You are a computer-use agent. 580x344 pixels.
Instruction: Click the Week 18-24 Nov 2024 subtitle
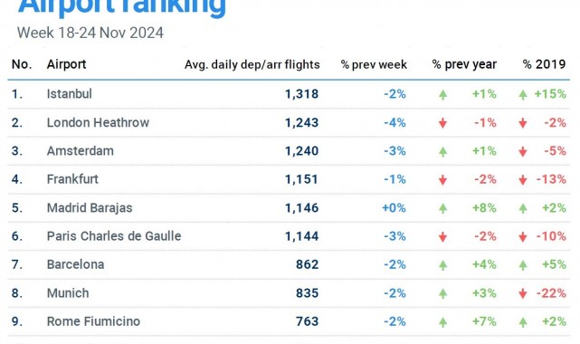point(90,33)
